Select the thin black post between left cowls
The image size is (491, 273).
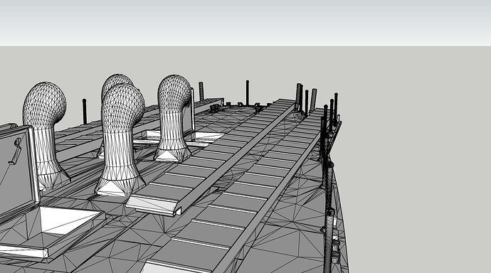click(84, 112)
